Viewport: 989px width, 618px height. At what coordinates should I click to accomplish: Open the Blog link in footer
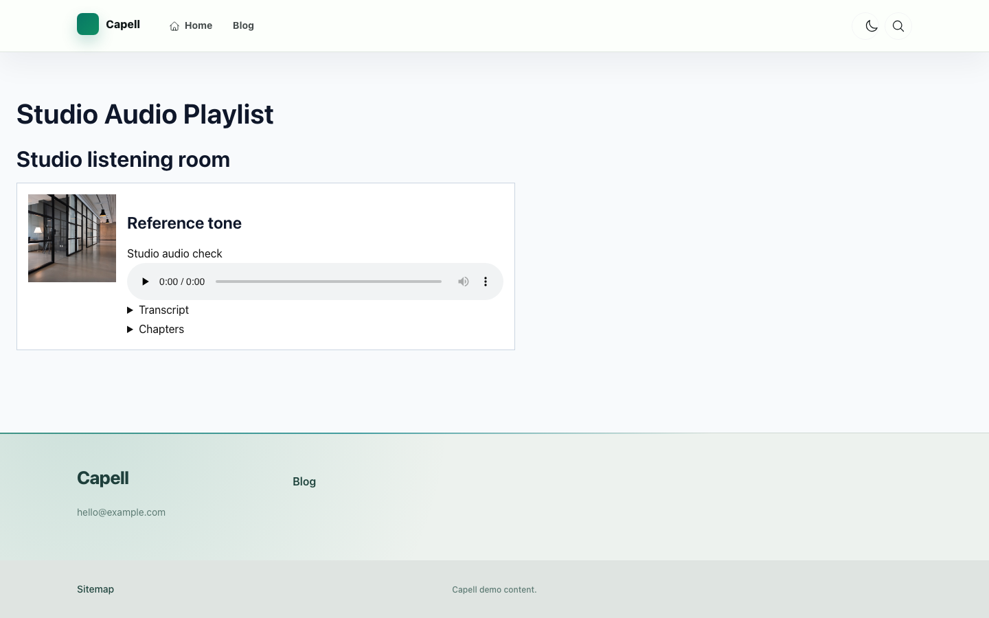(304, 481)
